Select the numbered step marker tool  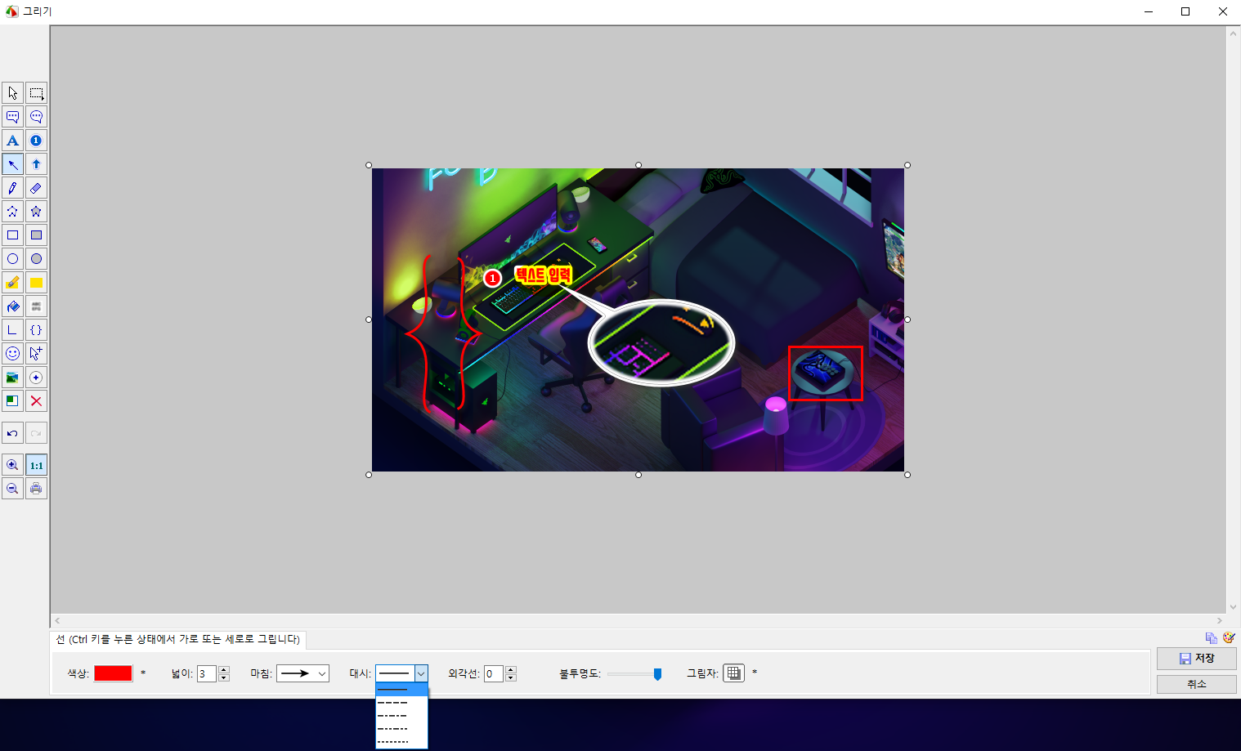(36, 141)
